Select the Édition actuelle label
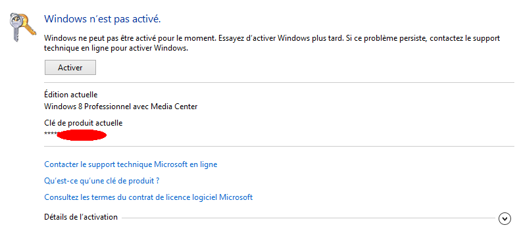Viewport: 517px width, 242px height. (71, 95)
